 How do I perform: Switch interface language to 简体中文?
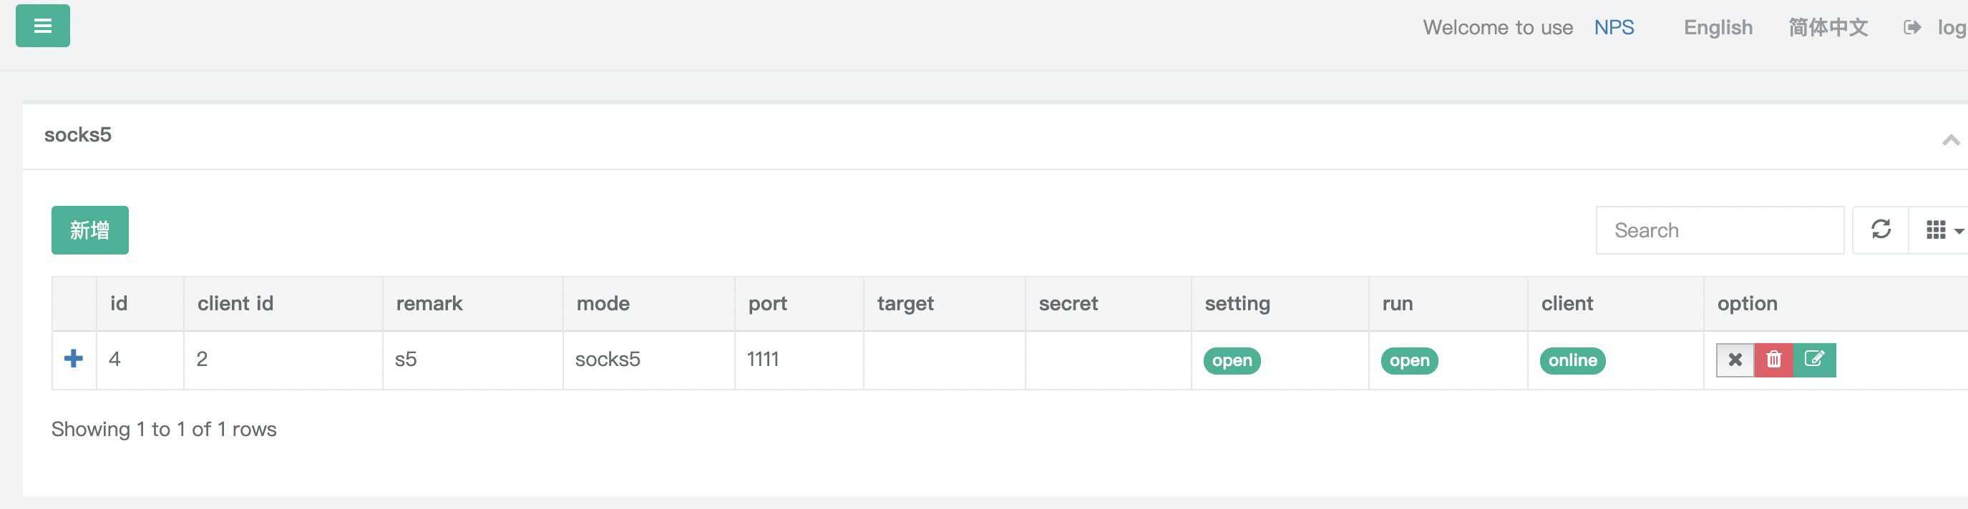tap(1828, 26)
